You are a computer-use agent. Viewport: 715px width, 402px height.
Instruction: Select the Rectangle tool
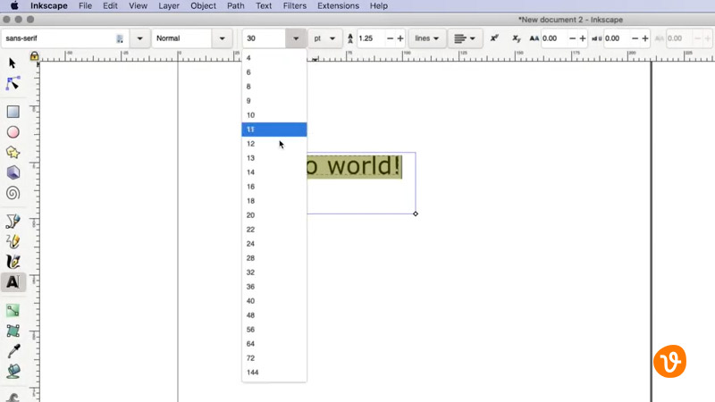coord(13,112)
